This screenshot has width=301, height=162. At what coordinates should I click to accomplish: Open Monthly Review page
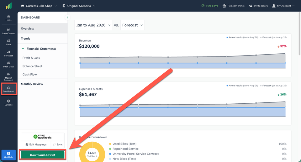click(x=32, y=84)
